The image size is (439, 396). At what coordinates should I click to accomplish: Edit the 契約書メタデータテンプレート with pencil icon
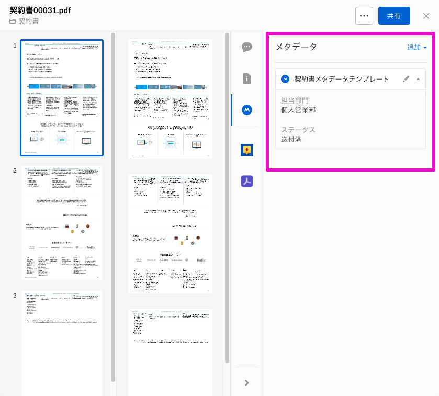point(406,79)
